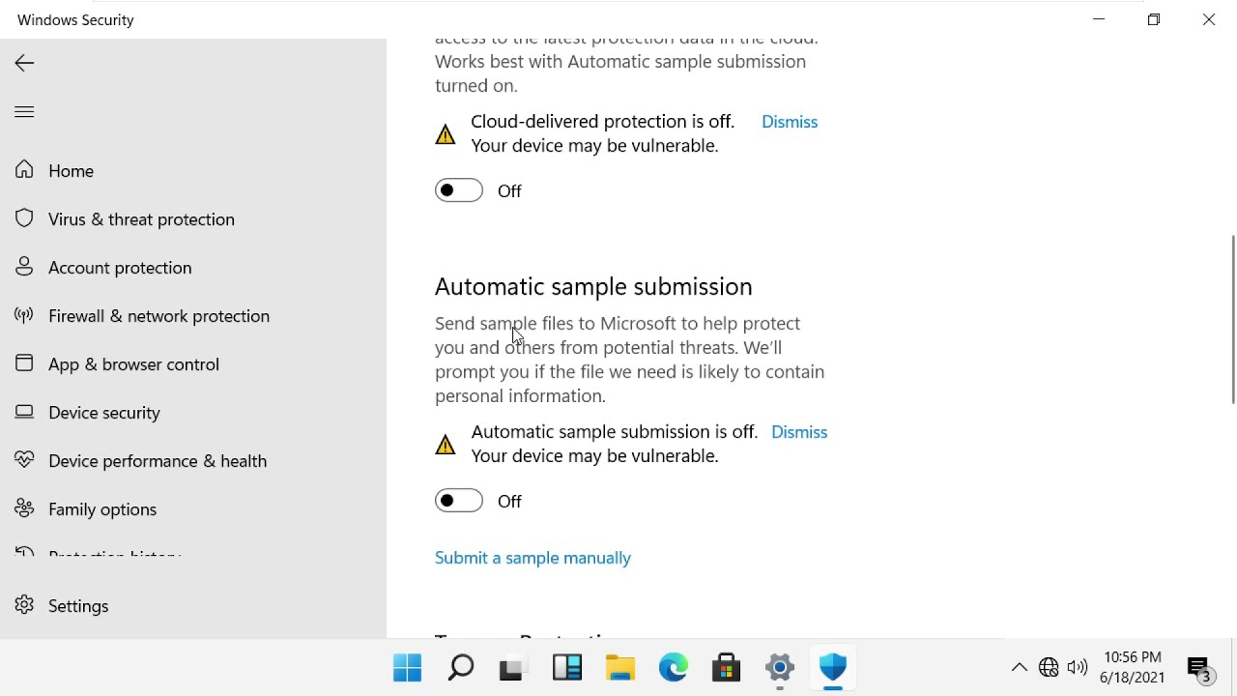
Task: Dismiss the Automatic sample submission warning
Action: pos(799,432)
